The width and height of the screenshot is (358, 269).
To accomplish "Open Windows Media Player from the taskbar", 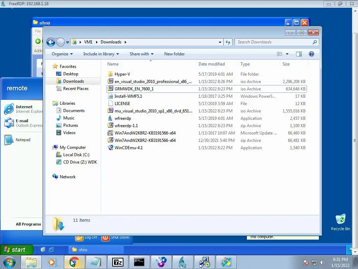I will click(52, 262).
